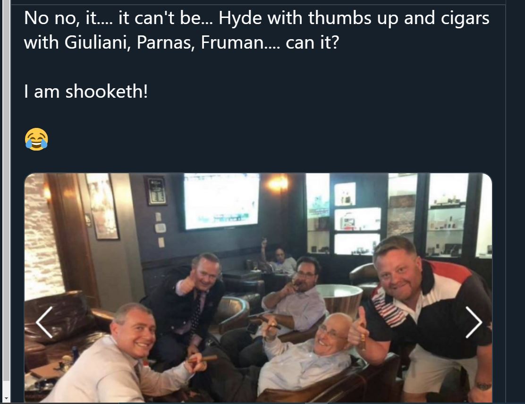The width and height of the screenshot is (525, 404).
Task: Click the tweet text line starting "No no, it...."
Action: pos(256,18)
